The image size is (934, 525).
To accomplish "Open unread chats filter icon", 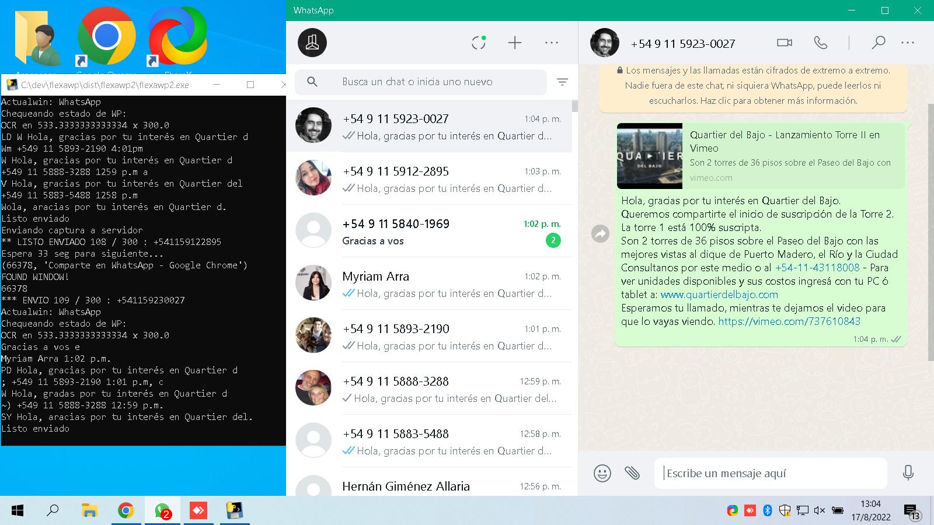I will click(562, 82).
